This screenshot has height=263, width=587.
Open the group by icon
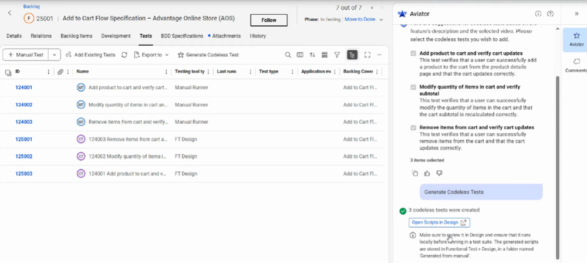325,55
